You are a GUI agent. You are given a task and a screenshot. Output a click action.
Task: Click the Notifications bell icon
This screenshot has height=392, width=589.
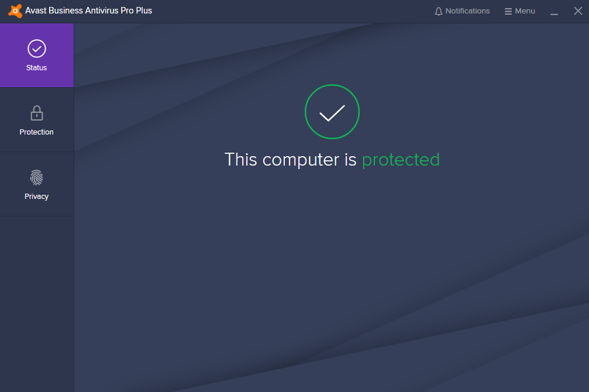[x=438, y=11]
